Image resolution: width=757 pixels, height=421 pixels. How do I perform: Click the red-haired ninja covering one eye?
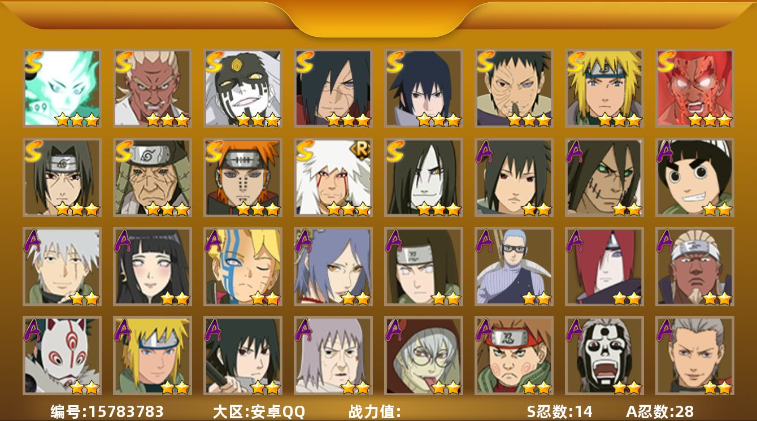[x=604, y=267]
